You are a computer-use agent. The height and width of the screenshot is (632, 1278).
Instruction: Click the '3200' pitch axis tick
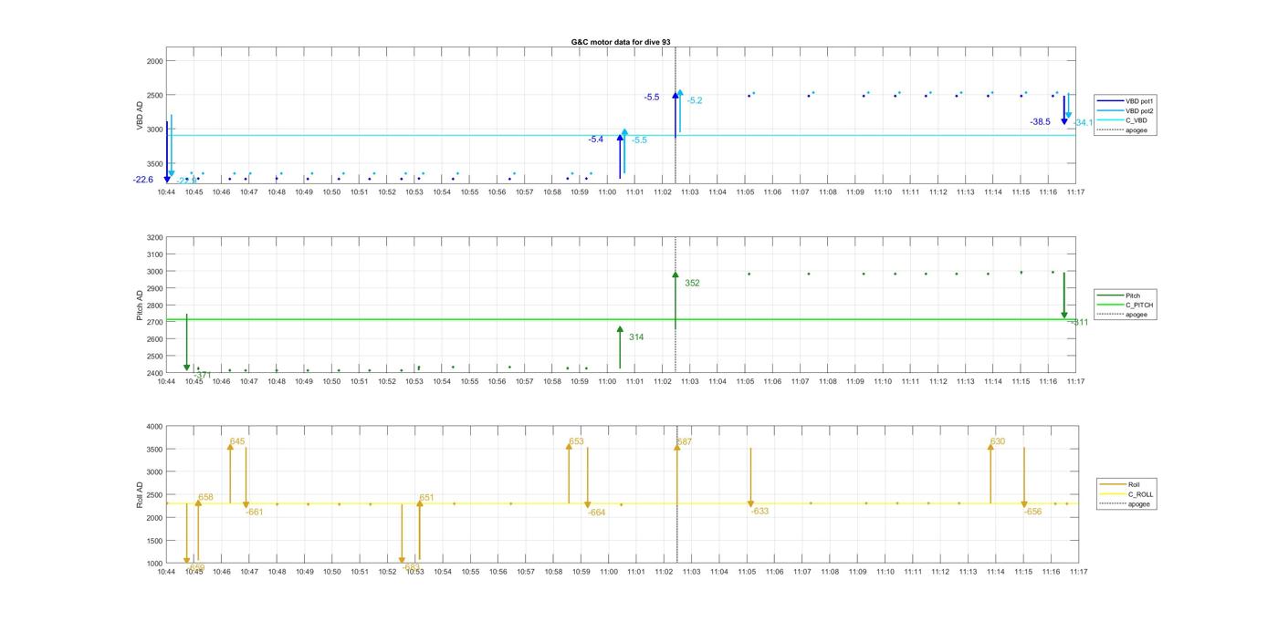pyautogui.click(x=154, y=237)
